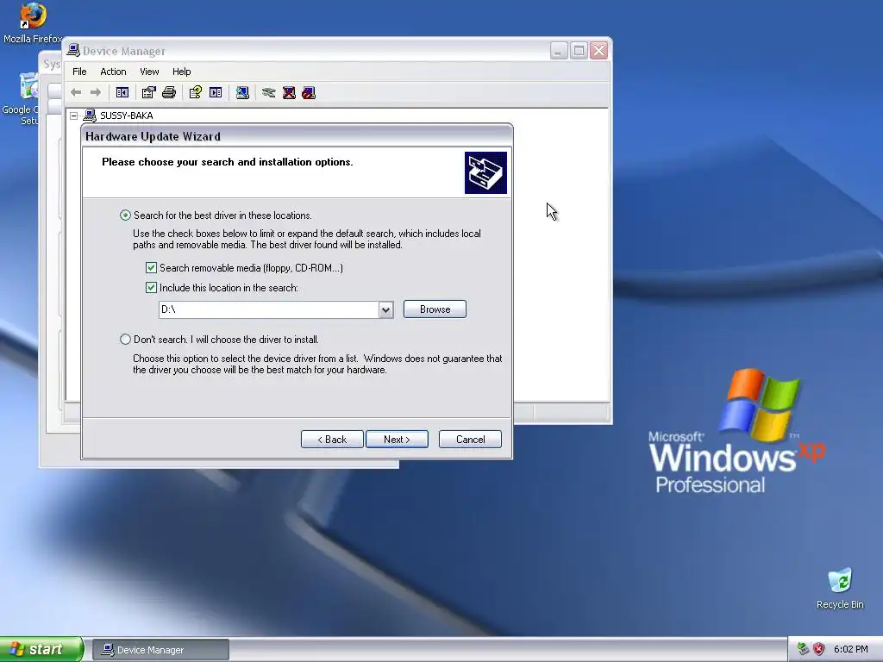The width and height of the screenshot is (883, 662).
Task: Toggle the Show/Hide Console Tree toolbar icon
Action: [x=122, y=92]
